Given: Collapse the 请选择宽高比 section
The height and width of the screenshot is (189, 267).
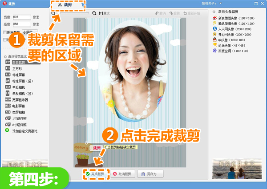Looking at the screenshot, I should click(5, 56).
